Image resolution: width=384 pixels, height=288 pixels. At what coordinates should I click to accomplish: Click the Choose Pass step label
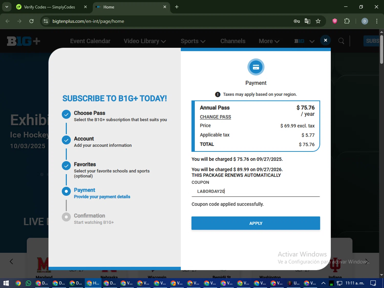click(x=90, y=113)
